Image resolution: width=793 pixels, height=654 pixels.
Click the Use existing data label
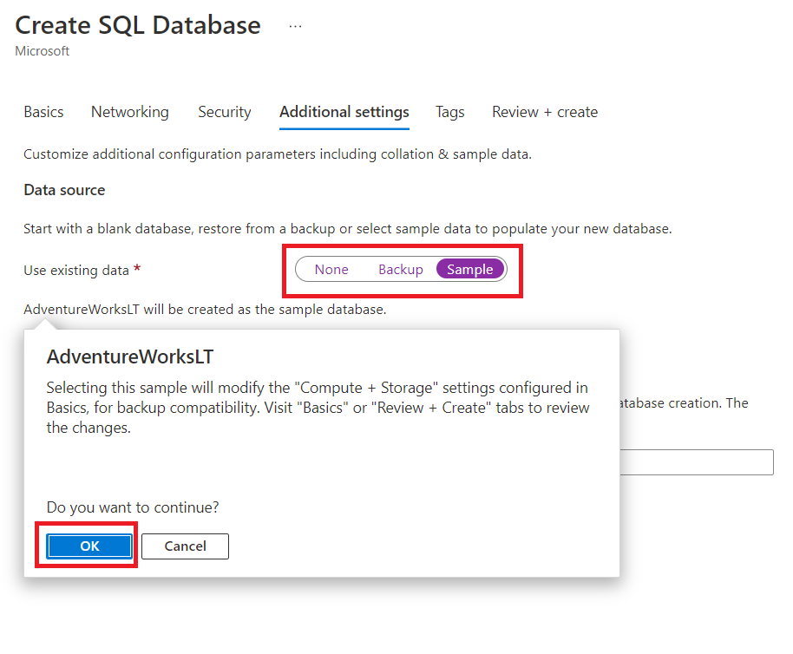[76, 271]
